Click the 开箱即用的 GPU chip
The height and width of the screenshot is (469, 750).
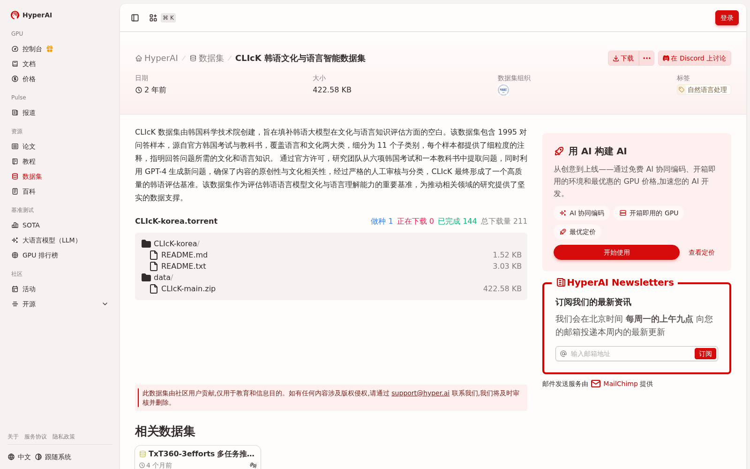tap(649, 213)
